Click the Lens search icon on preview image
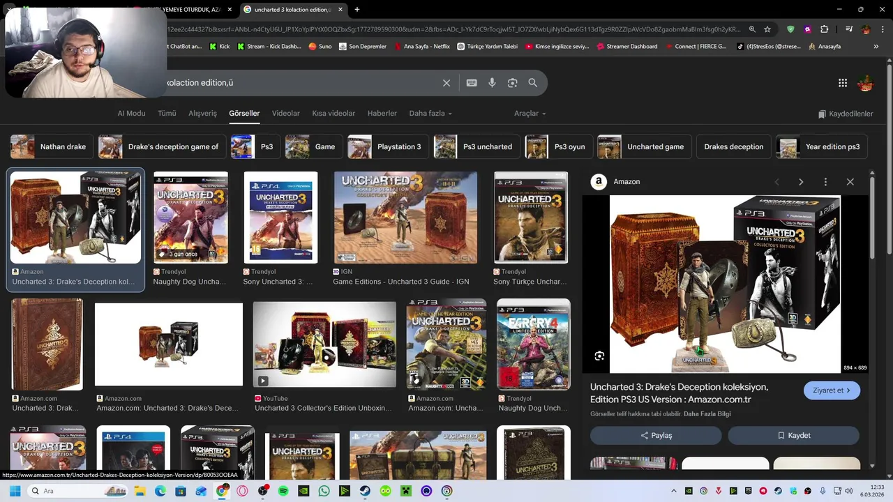The height and width of the screenshot is (502, 893). pos(599,356)
